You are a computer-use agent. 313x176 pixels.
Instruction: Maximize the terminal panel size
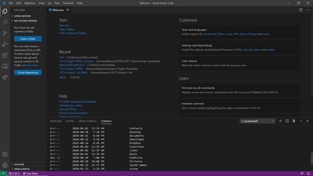(x=301, y=121)
